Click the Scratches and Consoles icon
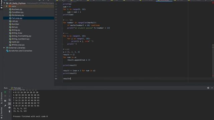The image size is (214, 120). pyautogui.click(x=7, y=51)
